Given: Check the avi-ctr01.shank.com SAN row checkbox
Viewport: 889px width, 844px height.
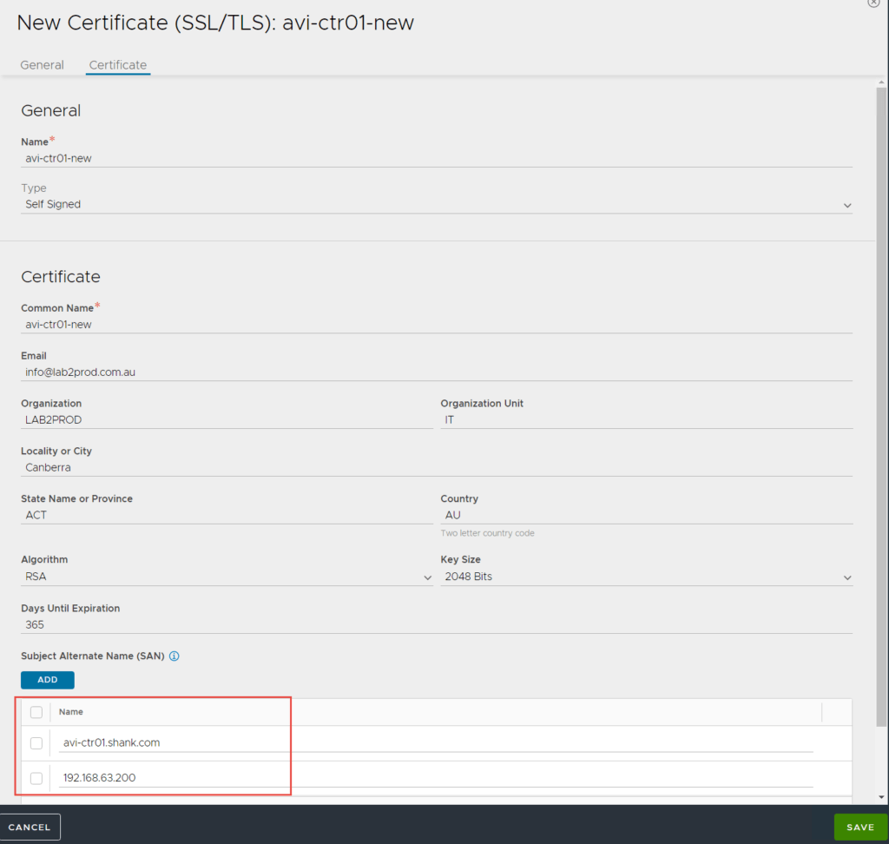Looking at the screenshot, I should tap(36, 743).
